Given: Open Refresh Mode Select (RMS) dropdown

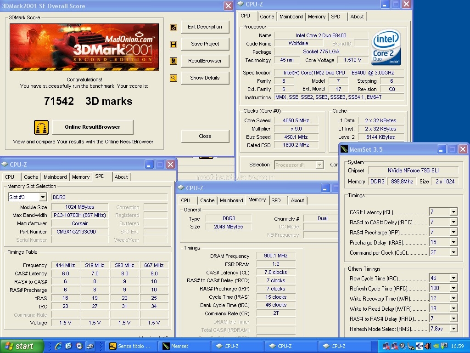Looking at the screenshot, I should pos(453,329).
